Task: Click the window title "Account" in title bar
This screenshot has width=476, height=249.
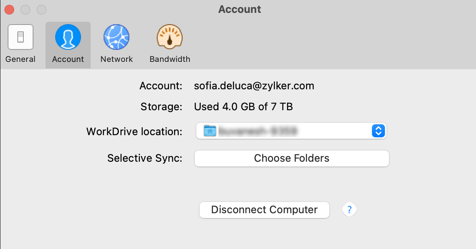Action: 239,9
